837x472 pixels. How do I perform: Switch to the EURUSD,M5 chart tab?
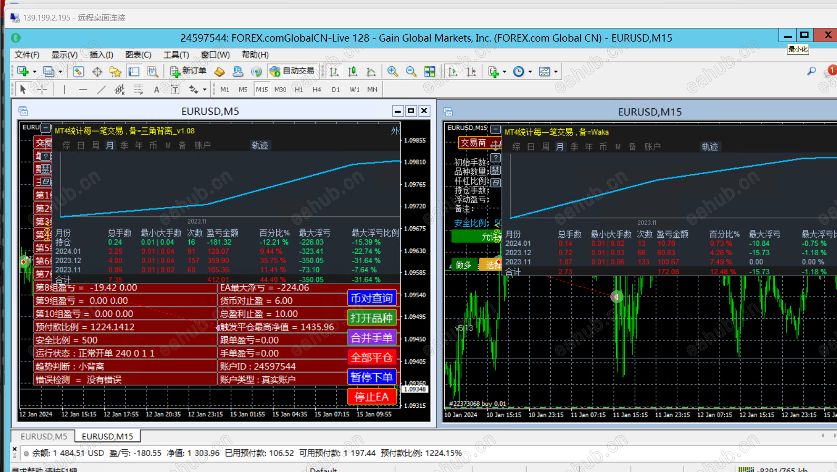[x=44, y=436]
